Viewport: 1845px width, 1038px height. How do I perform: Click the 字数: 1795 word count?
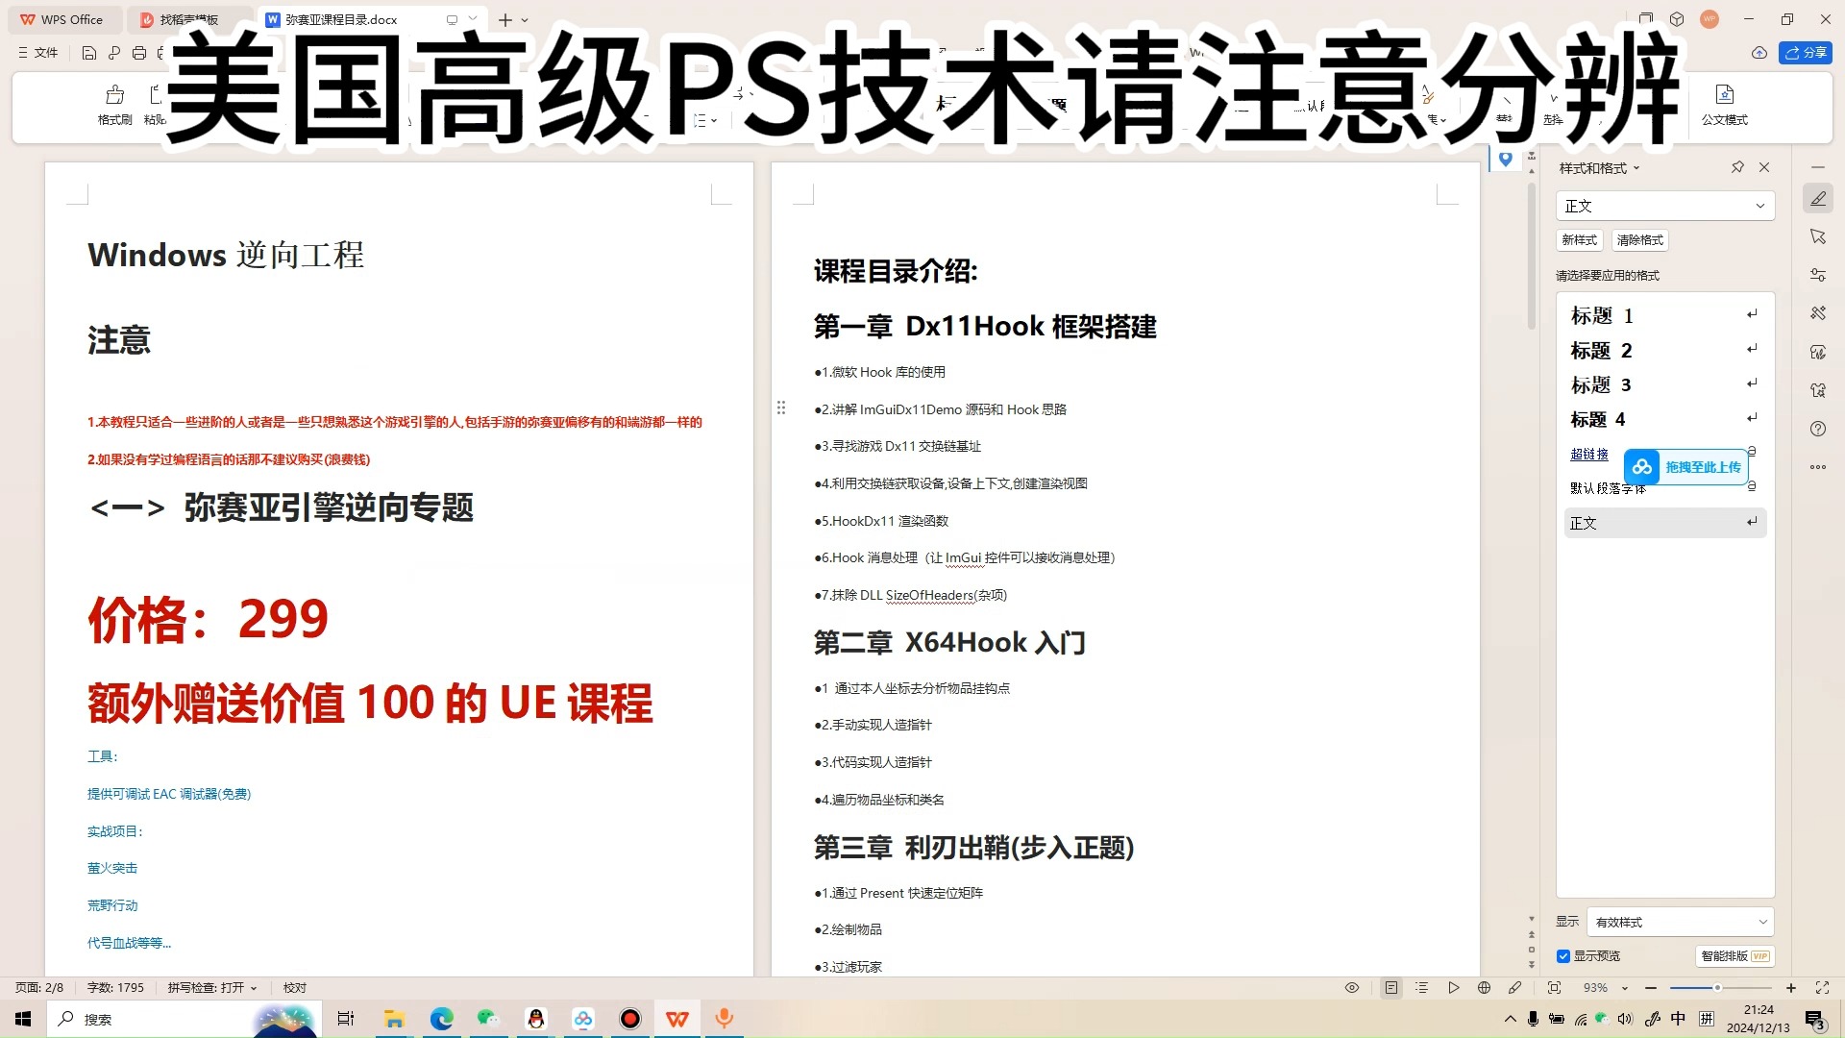pos(115,988)
